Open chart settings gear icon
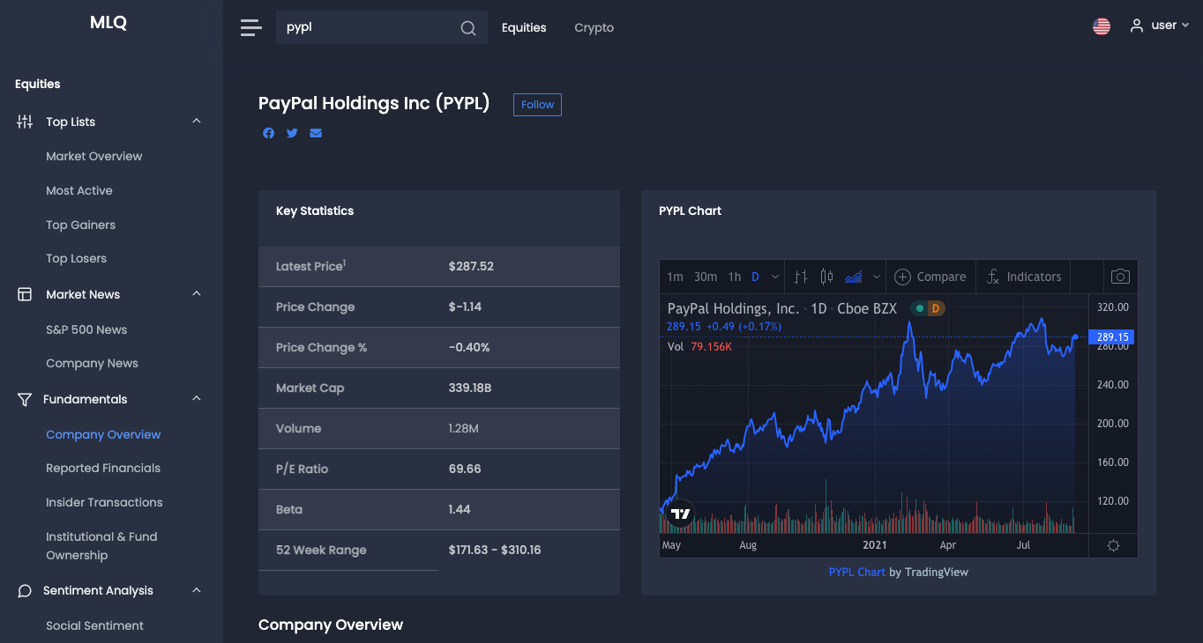 coord(1113,545)
